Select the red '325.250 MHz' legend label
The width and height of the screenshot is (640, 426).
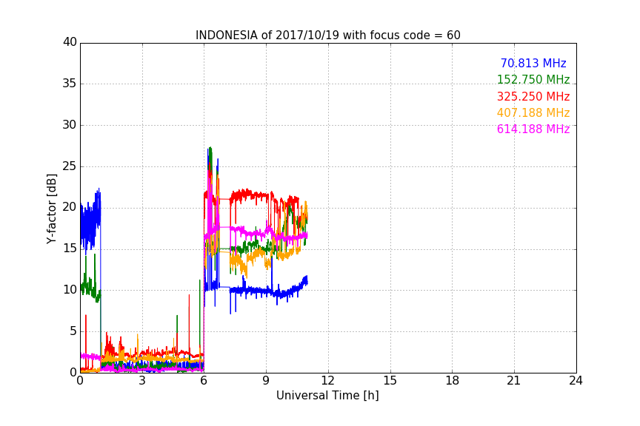point(533,97)
